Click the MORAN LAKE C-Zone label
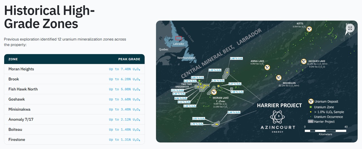362x149 pixels. [221, 99]
